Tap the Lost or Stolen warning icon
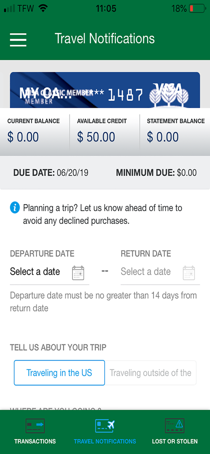Viewport: 210px width, 454px height. click(175, 426)
